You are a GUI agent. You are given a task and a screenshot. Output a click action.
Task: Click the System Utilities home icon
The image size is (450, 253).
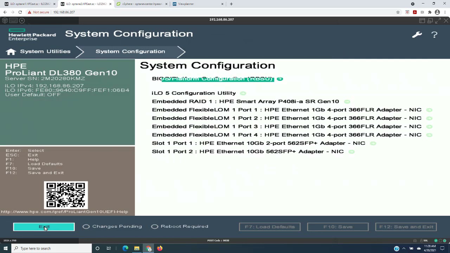point(11,52)
